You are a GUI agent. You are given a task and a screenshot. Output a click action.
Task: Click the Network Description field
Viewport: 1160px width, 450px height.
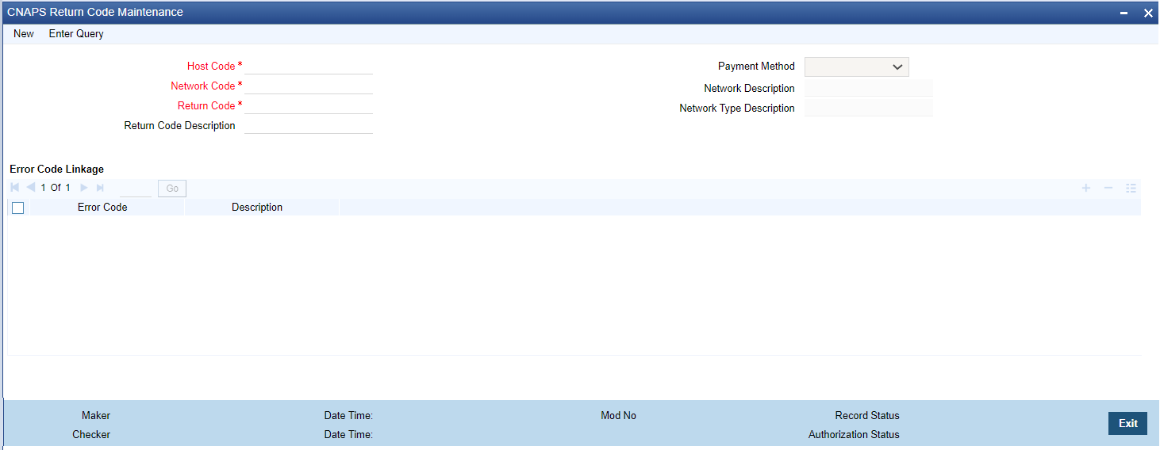pyautogui.click(x=869, y=88)
